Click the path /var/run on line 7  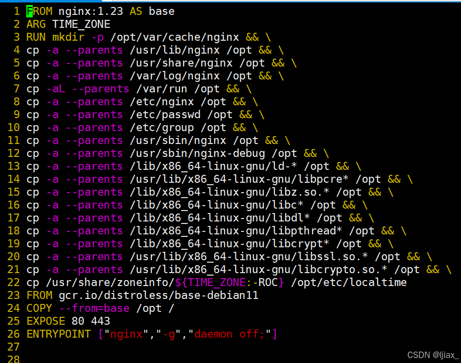(x=162, y=89)
